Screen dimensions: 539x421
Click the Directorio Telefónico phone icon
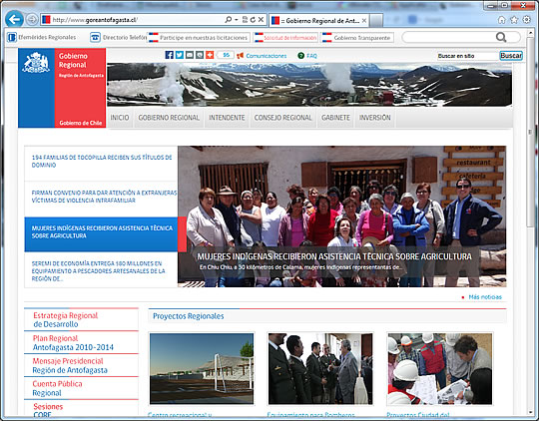point(95,37)
